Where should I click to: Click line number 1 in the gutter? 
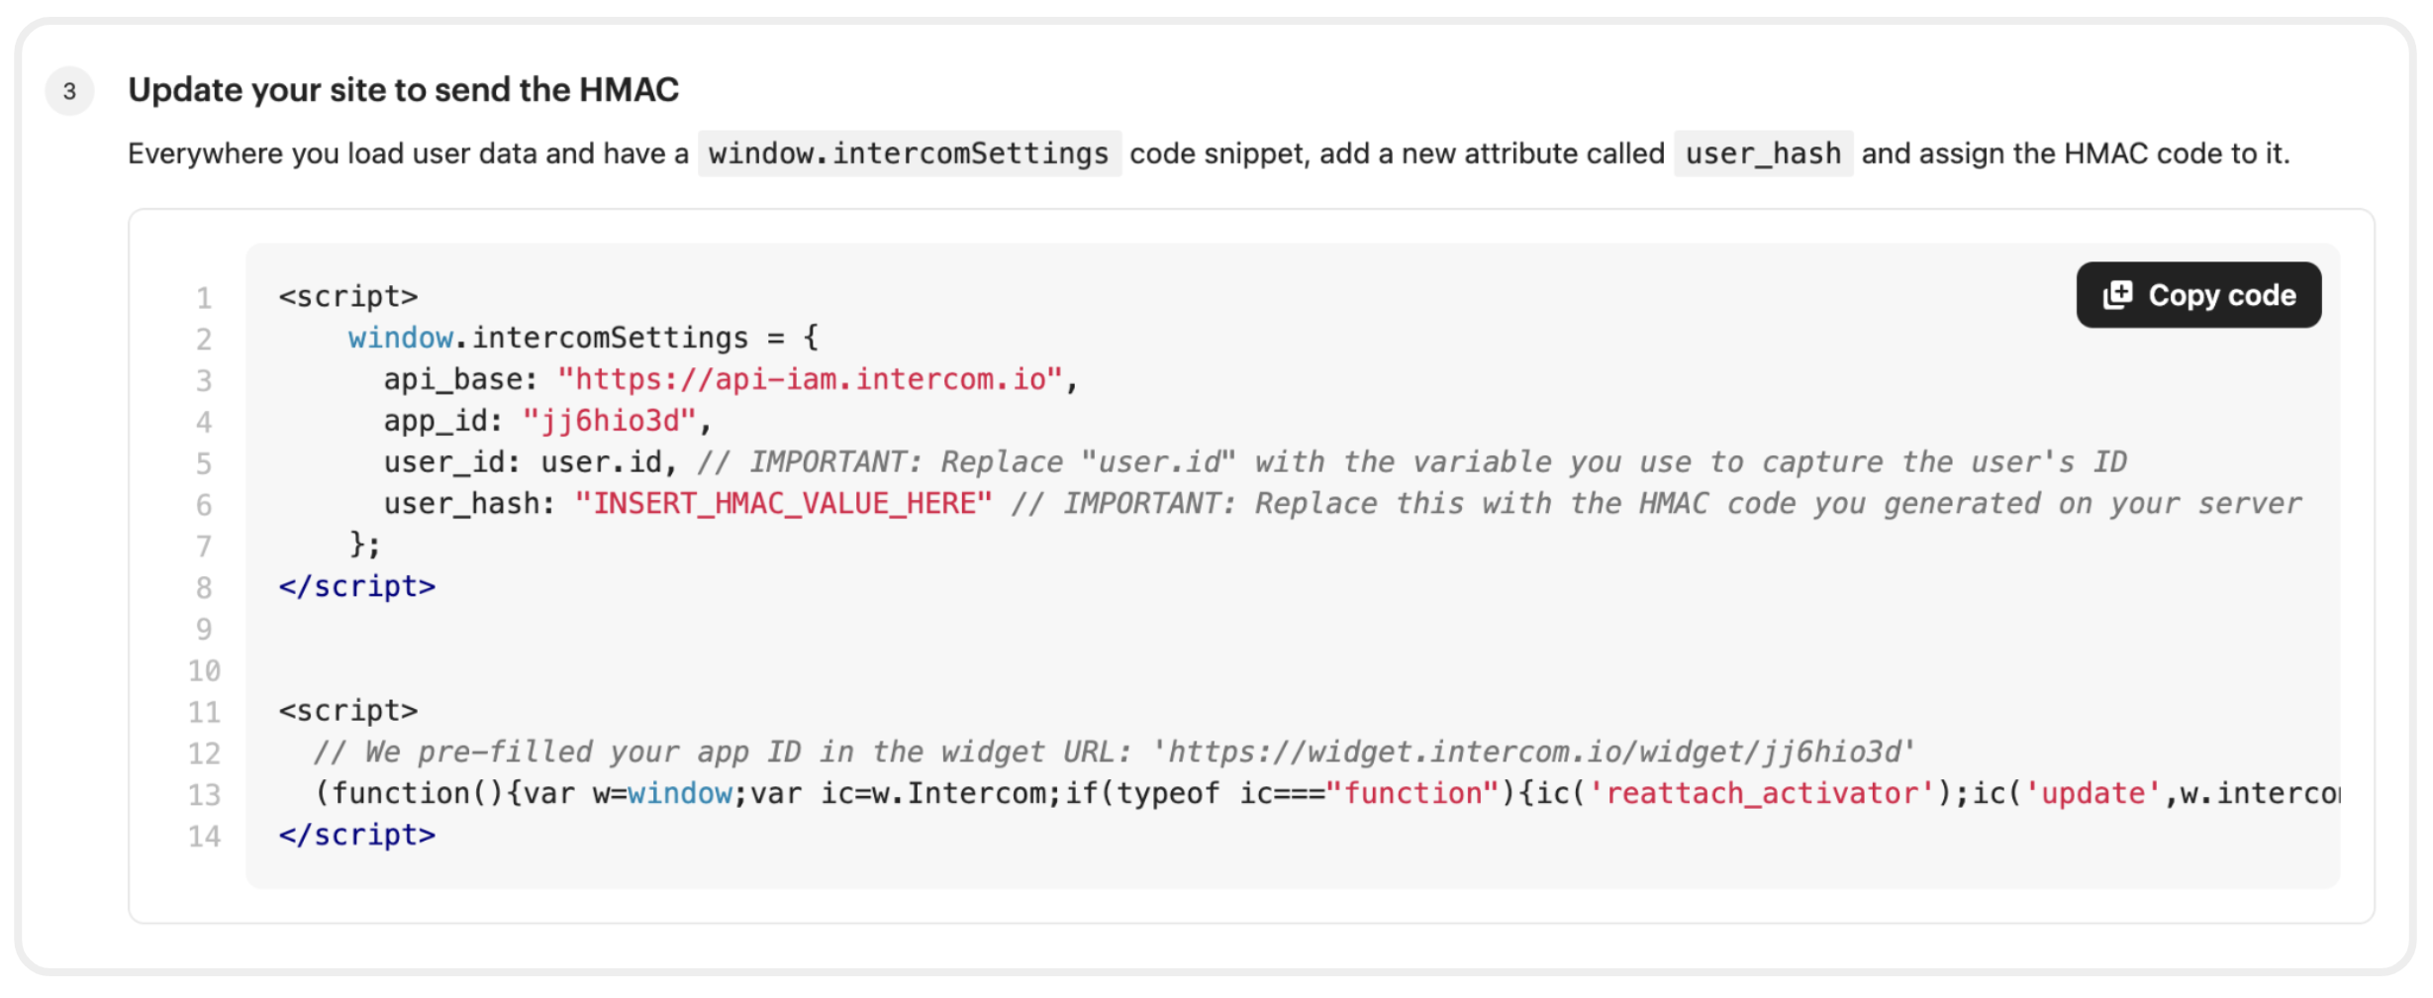coord(204,297)
